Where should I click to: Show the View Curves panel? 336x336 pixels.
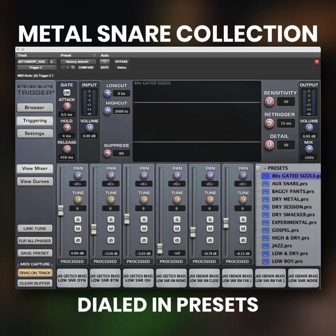[35, 181]
